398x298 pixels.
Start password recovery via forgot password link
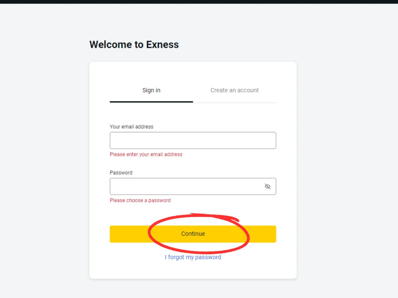click(193, 257)
